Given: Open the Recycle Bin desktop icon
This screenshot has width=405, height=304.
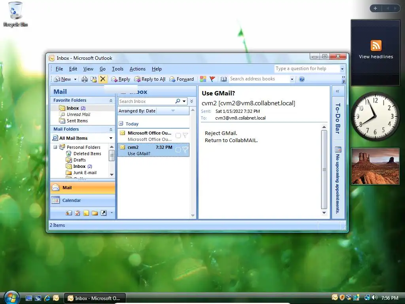Looking at the screenshot, I should (x=15, y=14).
